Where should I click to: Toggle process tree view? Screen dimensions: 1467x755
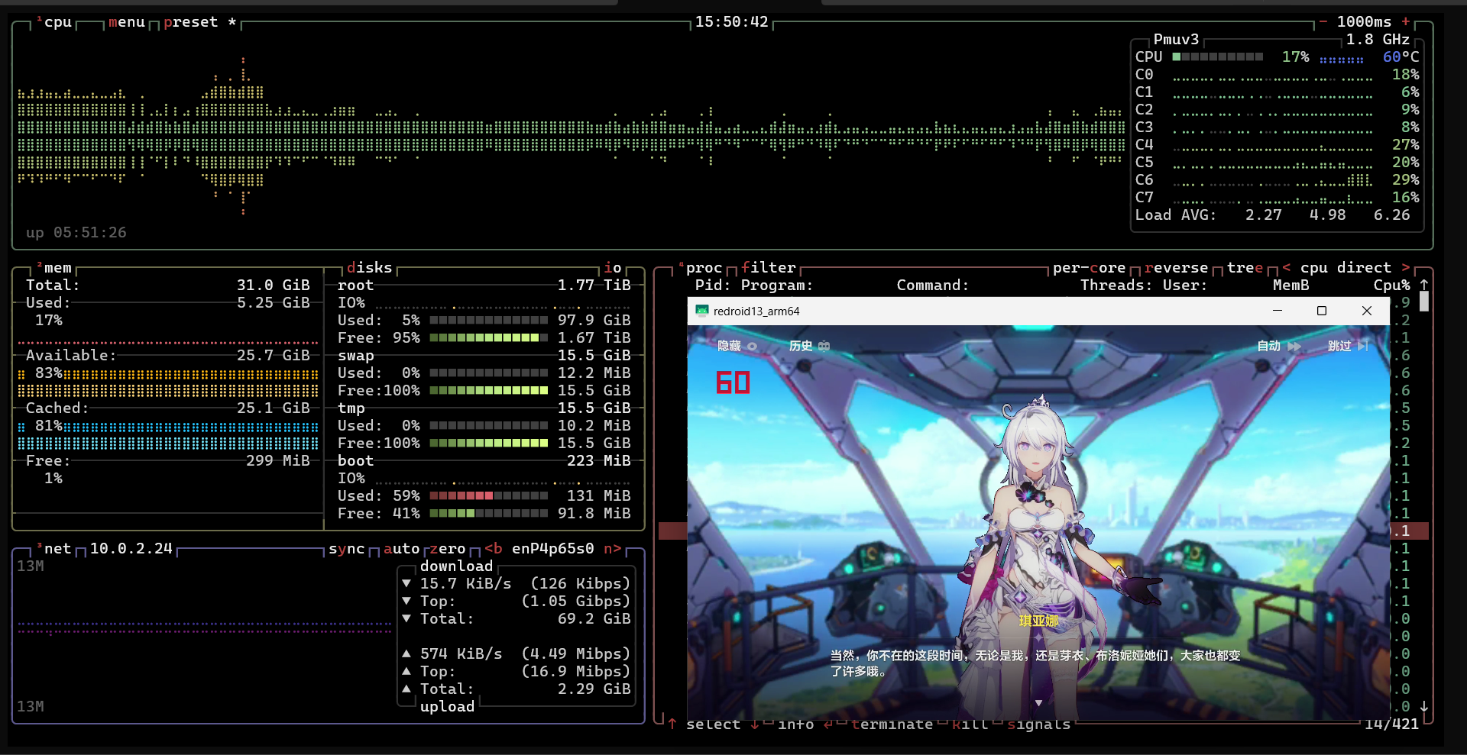click(1245, 267)
